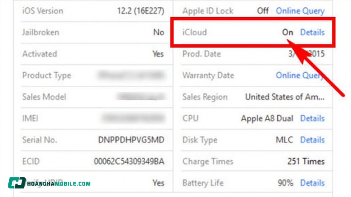Click Online Query beside Warranty Date

click(300, 75)
